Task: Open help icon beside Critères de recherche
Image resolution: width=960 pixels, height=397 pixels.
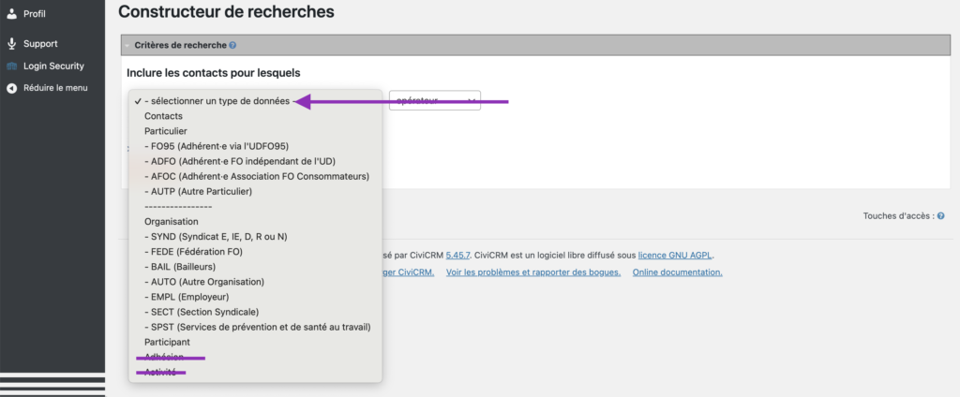Action: click(232, 45)
